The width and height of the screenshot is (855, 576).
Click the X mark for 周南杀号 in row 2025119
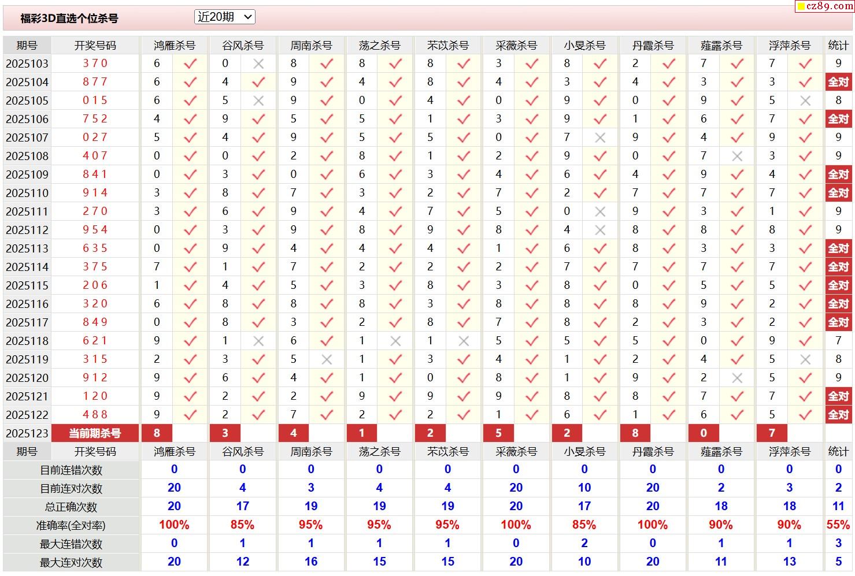click(x=327, y=360)
